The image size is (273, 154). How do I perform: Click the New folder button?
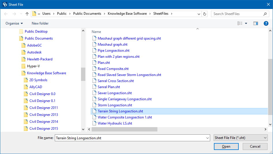[x=40, y=23]
